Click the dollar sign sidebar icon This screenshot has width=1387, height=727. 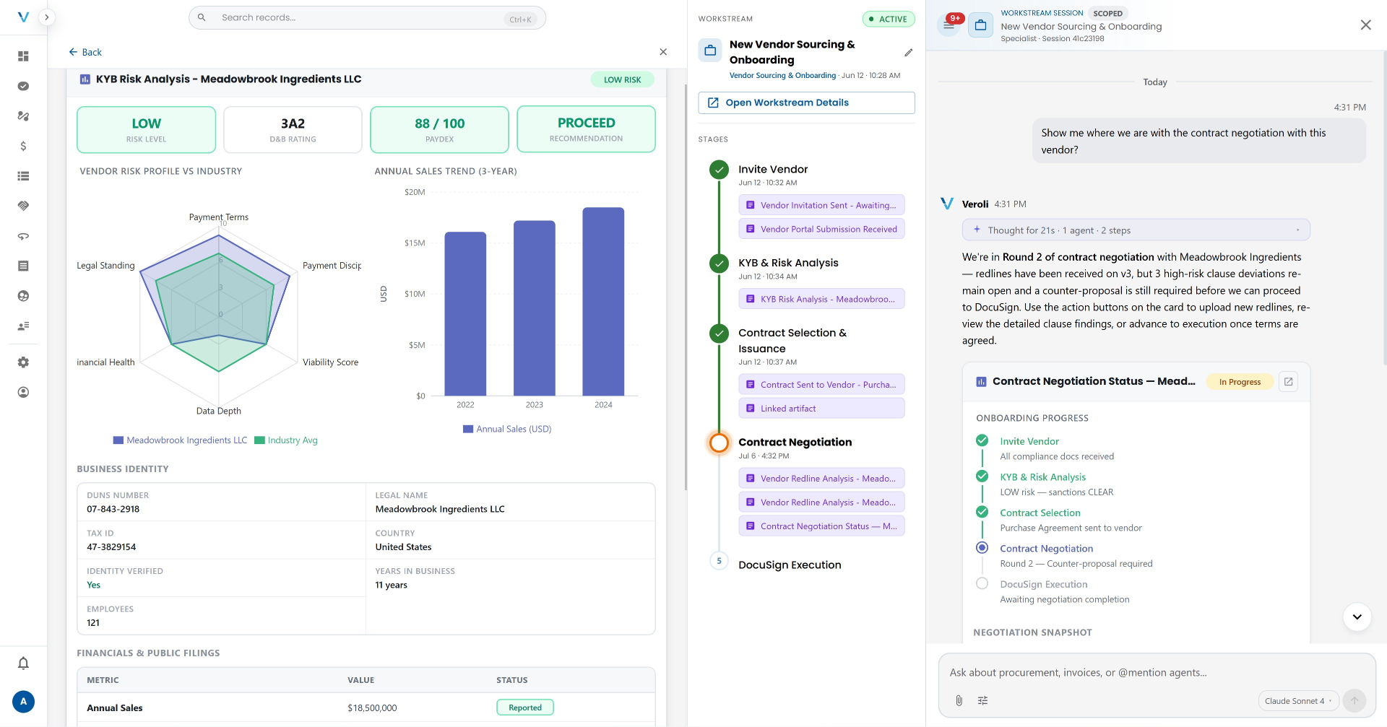23,146
